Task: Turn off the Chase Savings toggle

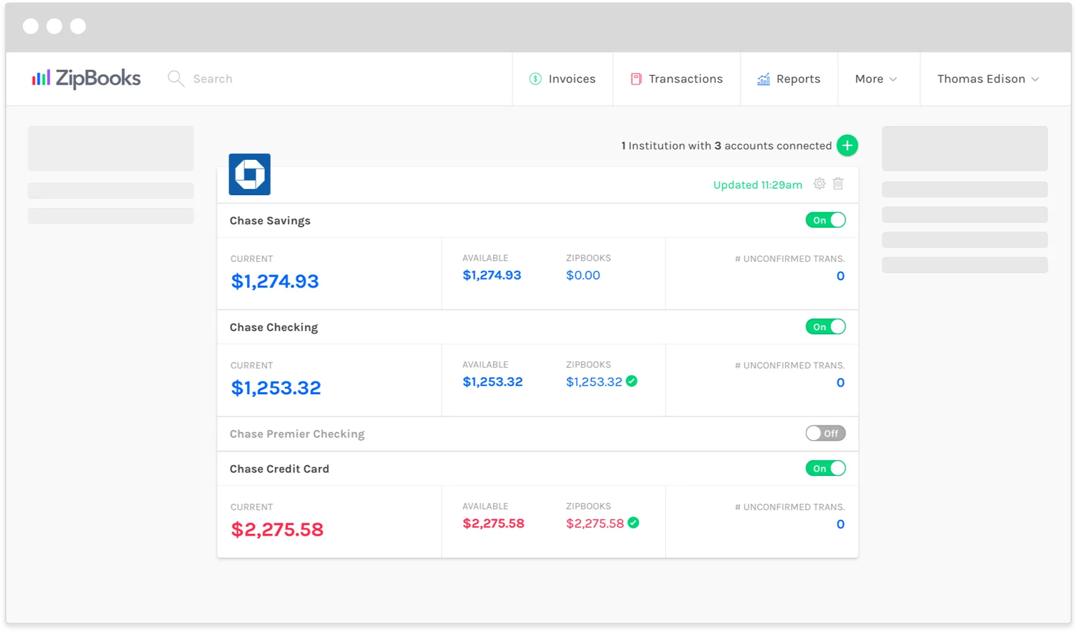Action: click(x=825, y=220)
